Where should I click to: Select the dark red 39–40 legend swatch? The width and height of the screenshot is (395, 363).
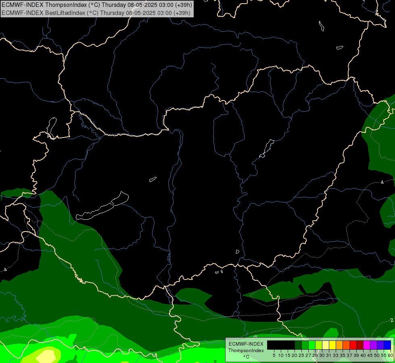pos(360,345)
